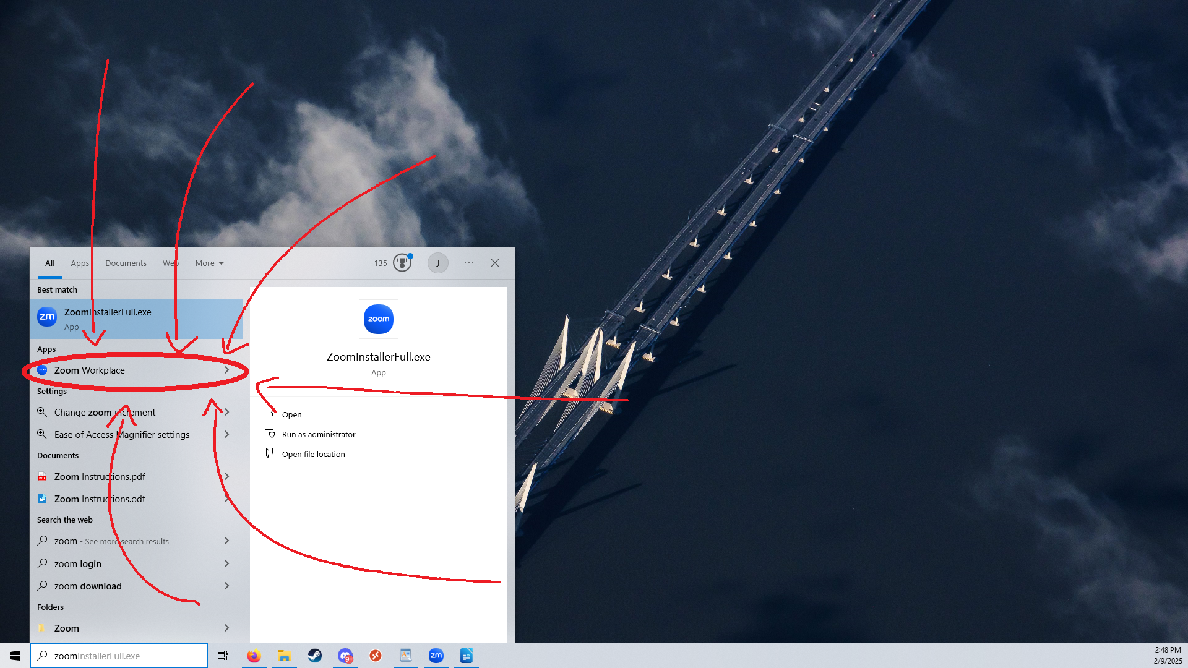Expand the Change zoom increment setting

[227, 412]
